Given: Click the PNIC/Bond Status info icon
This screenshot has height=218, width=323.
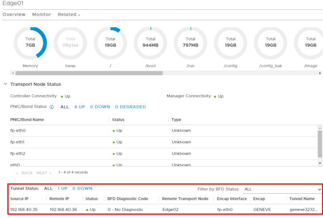Looking at the screenshot, I should tap(52, 107).
